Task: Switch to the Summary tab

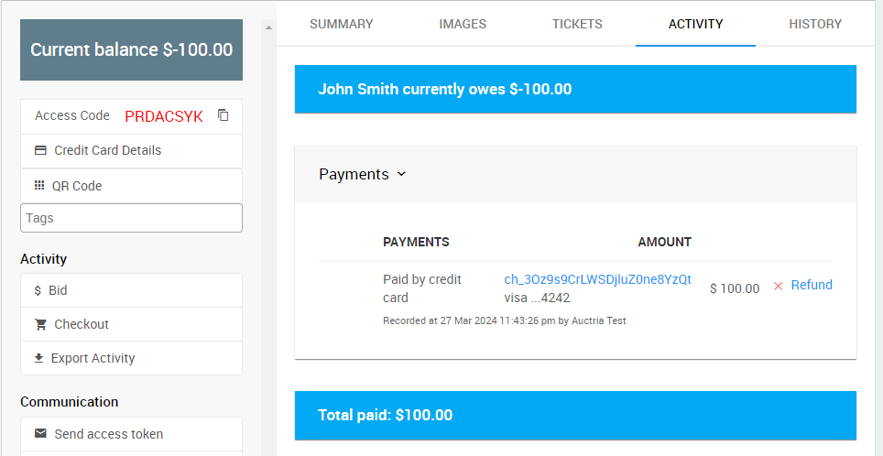Action: point(342,24)
